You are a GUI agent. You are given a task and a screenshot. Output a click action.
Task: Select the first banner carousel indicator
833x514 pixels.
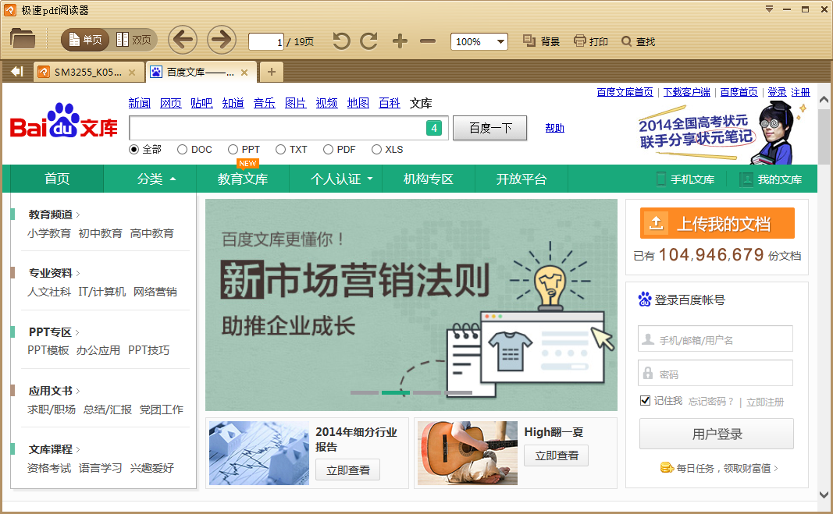[365, 393]
